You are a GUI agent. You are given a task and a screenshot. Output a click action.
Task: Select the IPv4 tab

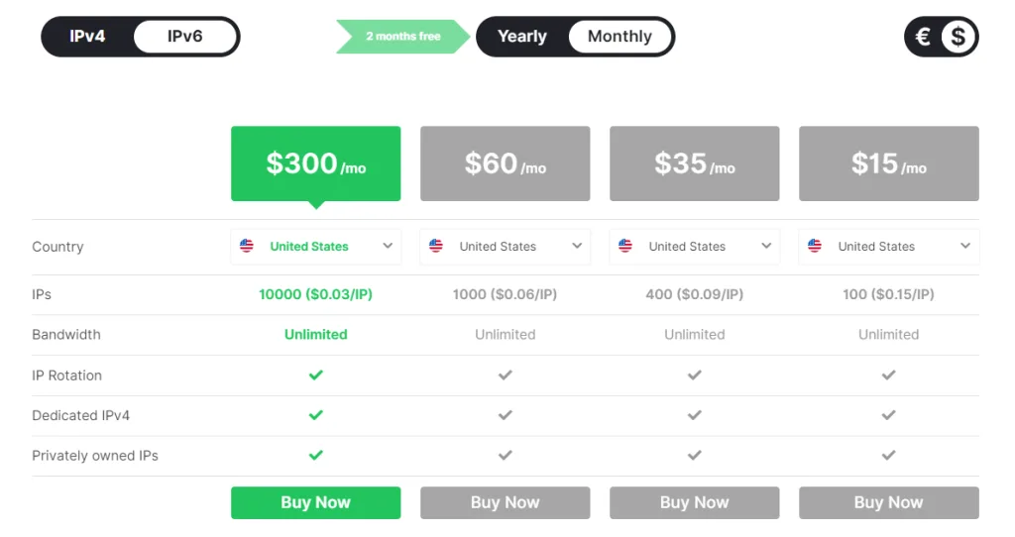87,37
